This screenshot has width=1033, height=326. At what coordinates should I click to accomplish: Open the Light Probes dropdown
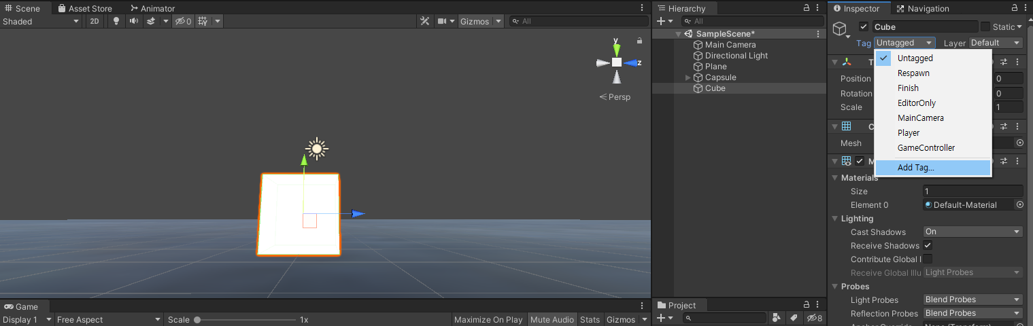(972, 300)
